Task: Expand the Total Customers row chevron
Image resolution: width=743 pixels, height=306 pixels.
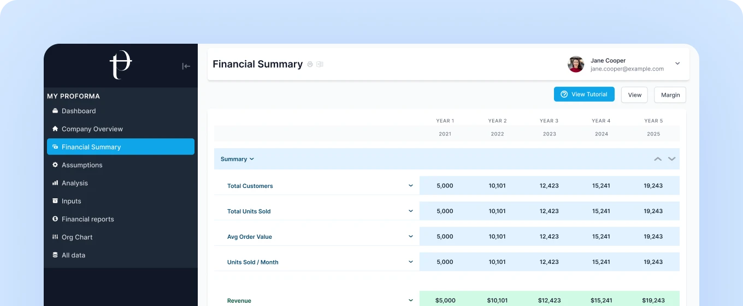Action: [411, 186]
